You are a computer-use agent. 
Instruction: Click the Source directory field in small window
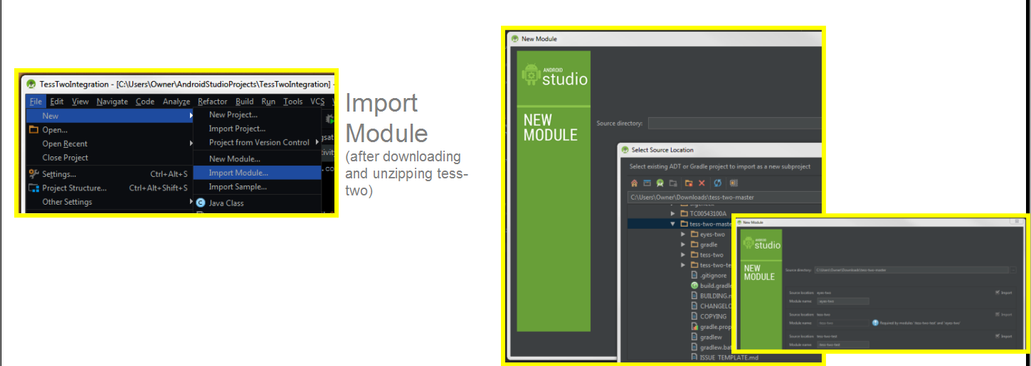[911, 270]
